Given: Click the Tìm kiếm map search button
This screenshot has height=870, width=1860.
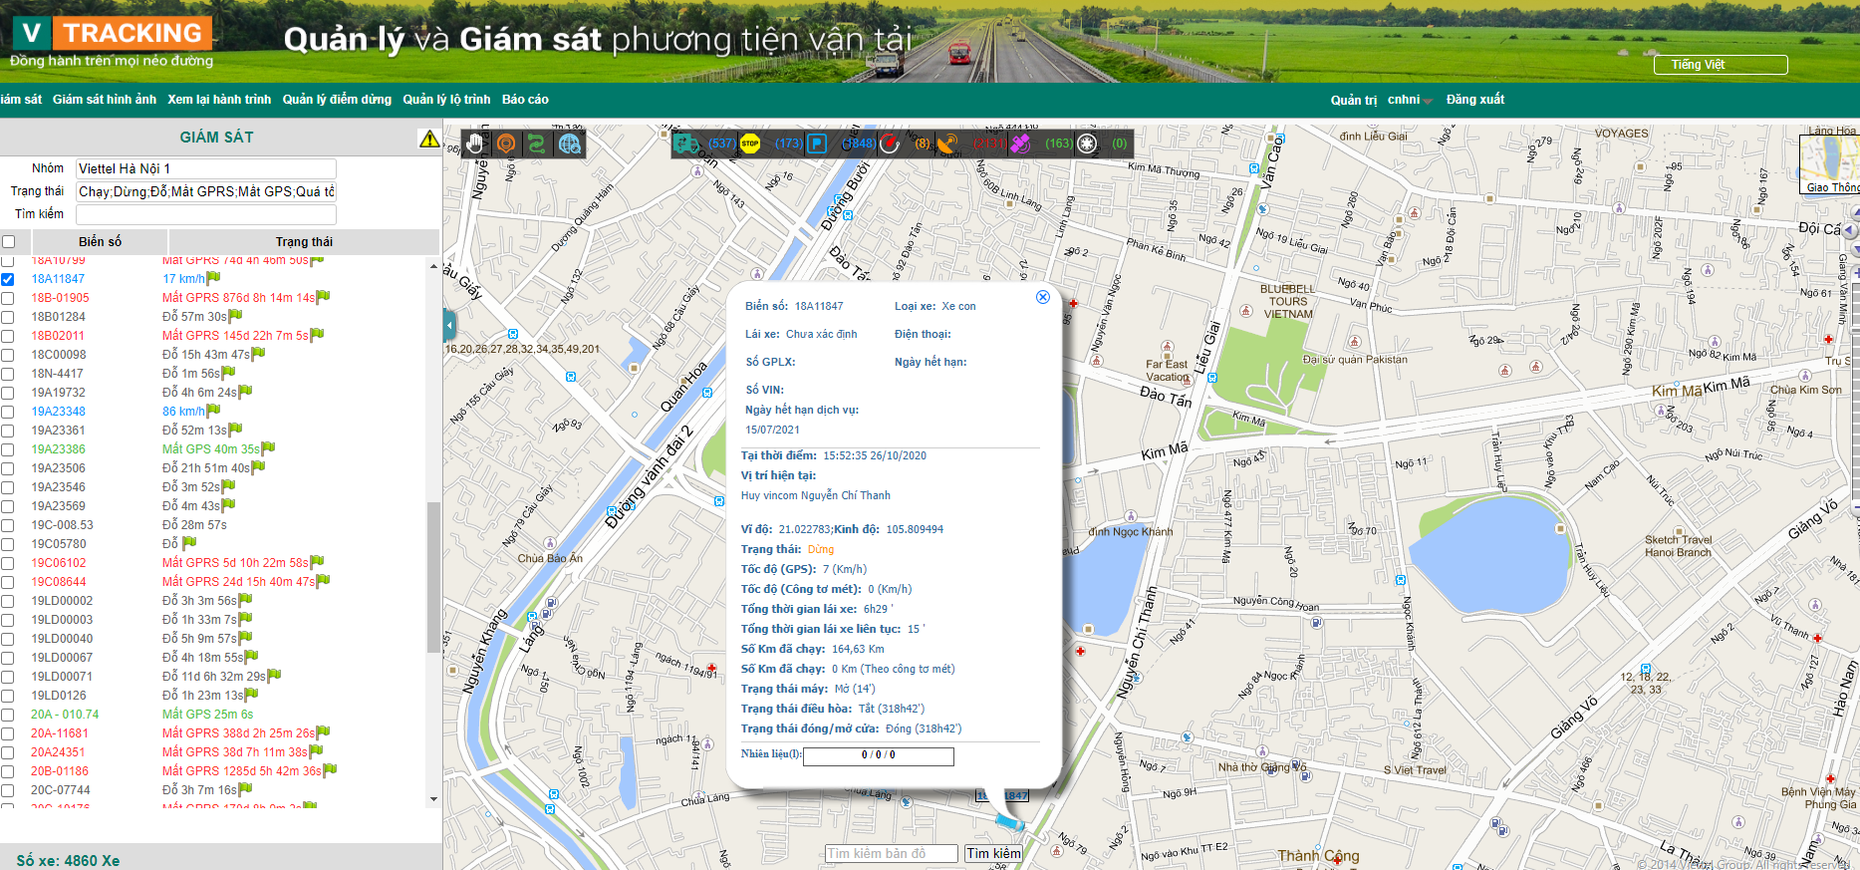Looking at the screenshot, I should point(993,853).
